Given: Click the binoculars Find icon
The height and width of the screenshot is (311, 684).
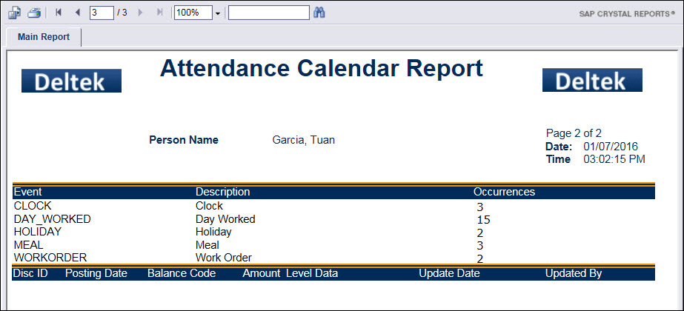Looking at the screenshot, I should pos(319,13).
